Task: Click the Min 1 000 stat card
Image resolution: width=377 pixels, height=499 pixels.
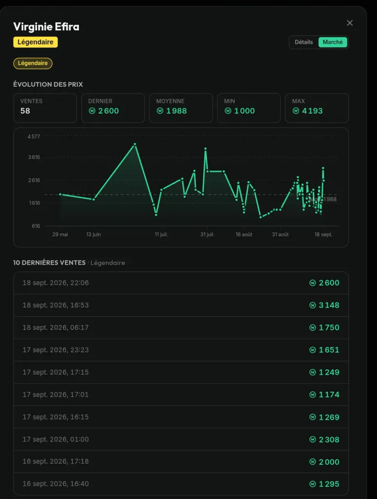Action: pos(249,108)
